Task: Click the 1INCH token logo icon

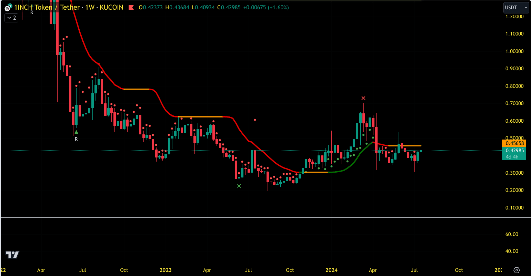Action: tap(7, 8)
